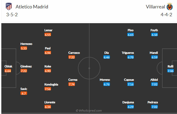The image size is (177, 114).
Task: Select goalkeeper Rulli's 7.06 rating badge
Action: [x=171, y=71]
